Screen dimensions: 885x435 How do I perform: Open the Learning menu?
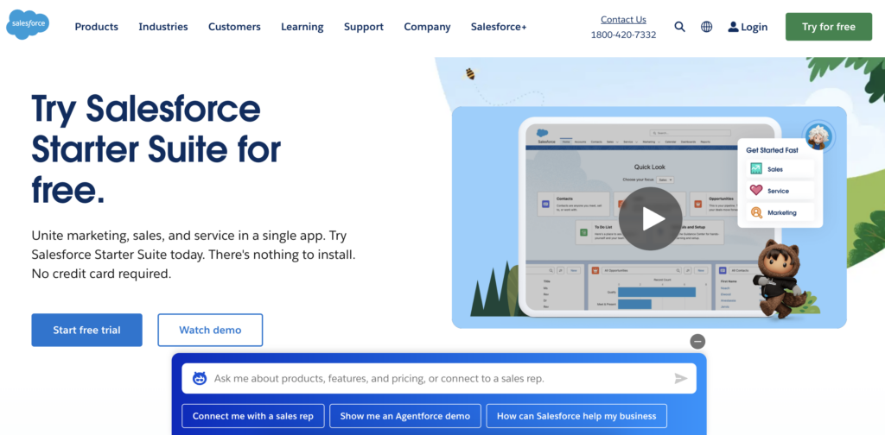[302, 27]
